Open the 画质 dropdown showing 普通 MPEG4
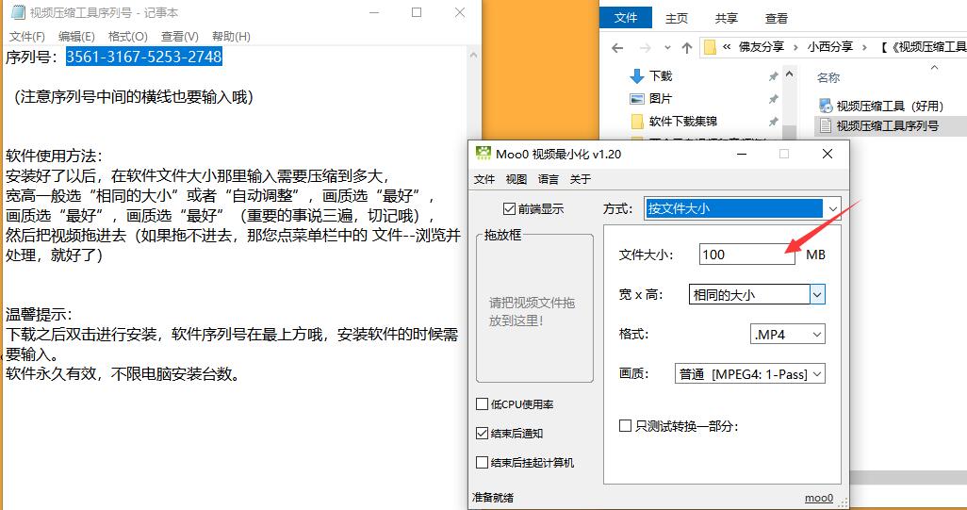Image resolution: width=967 pixels, height=510 pixels. 750,373
